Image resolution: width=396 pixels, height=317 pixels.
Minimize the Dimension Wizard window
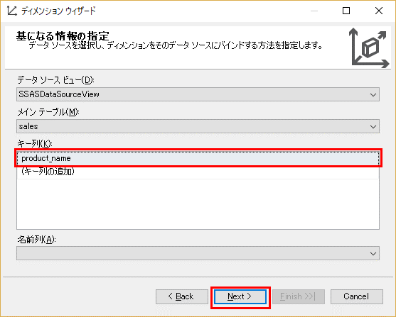314,11
